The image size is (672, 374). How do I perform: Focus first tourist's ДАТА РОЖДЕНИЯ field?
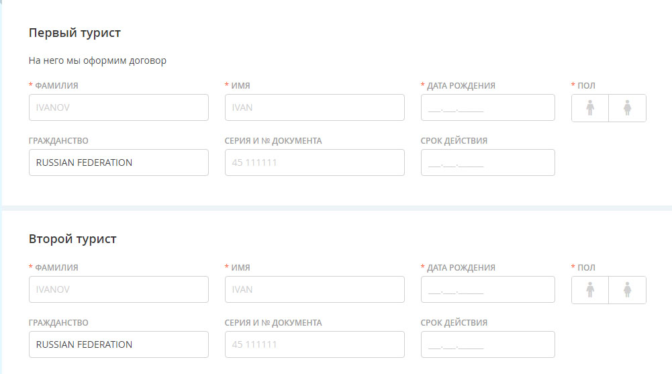(x=487, y=107)
